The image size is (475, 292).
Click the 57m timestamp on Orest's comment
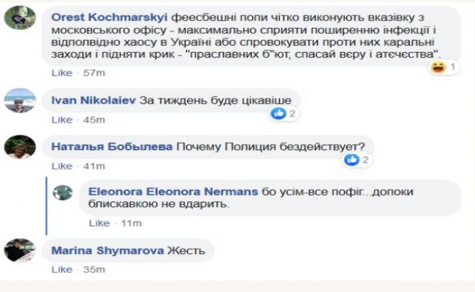[95, 73]
